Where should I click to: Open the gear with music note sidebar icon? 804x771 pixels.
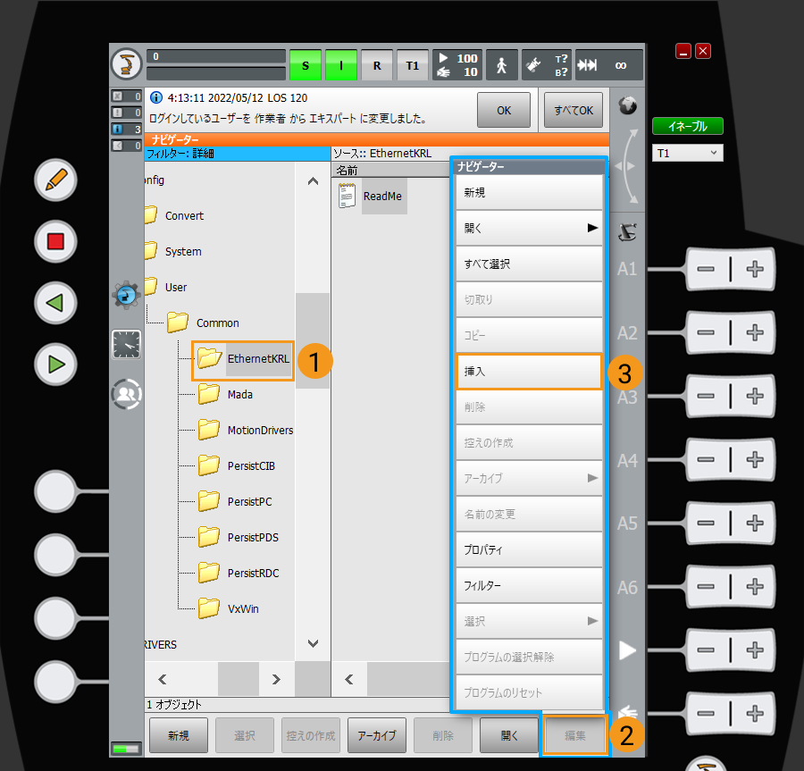[126, 295]
